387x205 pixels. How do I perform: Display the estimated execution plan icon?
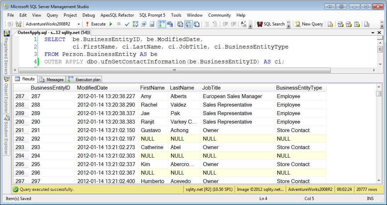[135, 24]
